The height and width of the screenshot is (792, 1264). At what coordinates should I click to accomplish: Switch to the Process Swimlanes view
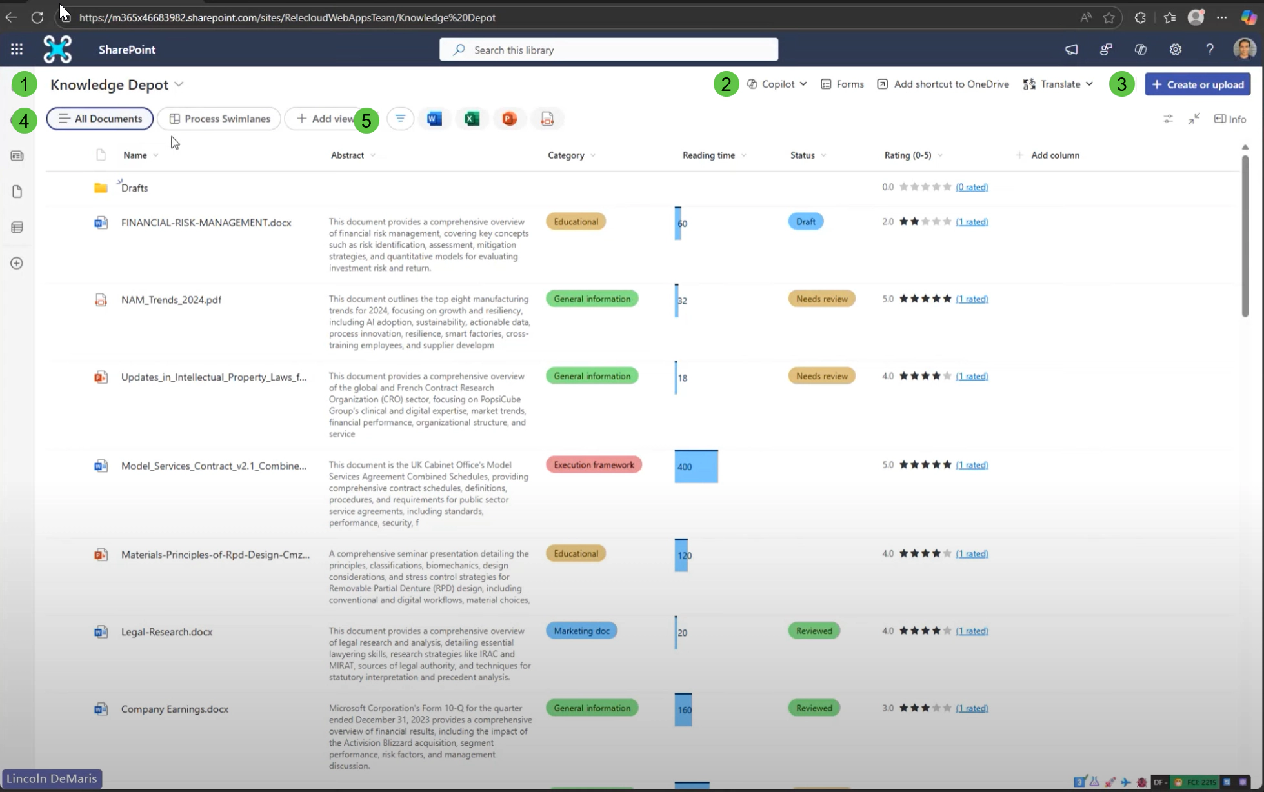click(219, 119)
